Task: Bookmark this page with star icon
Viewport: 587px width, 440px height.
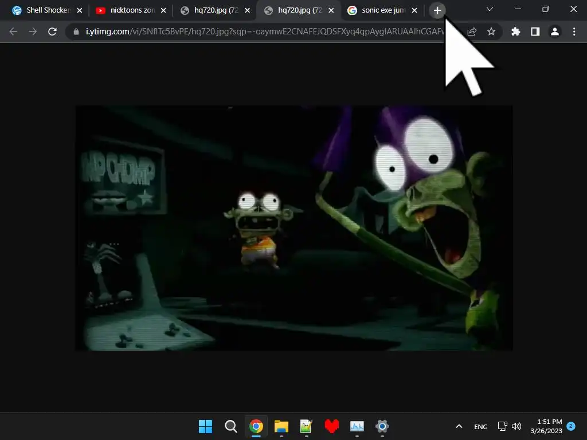Action: (491, 32)
